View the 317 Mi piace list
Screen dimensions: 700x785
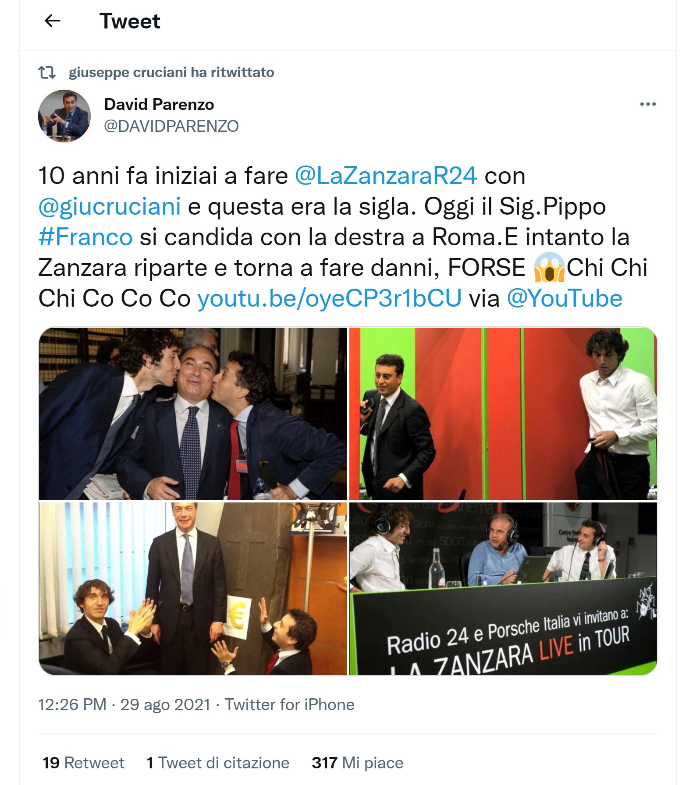(x=357, y=763)
